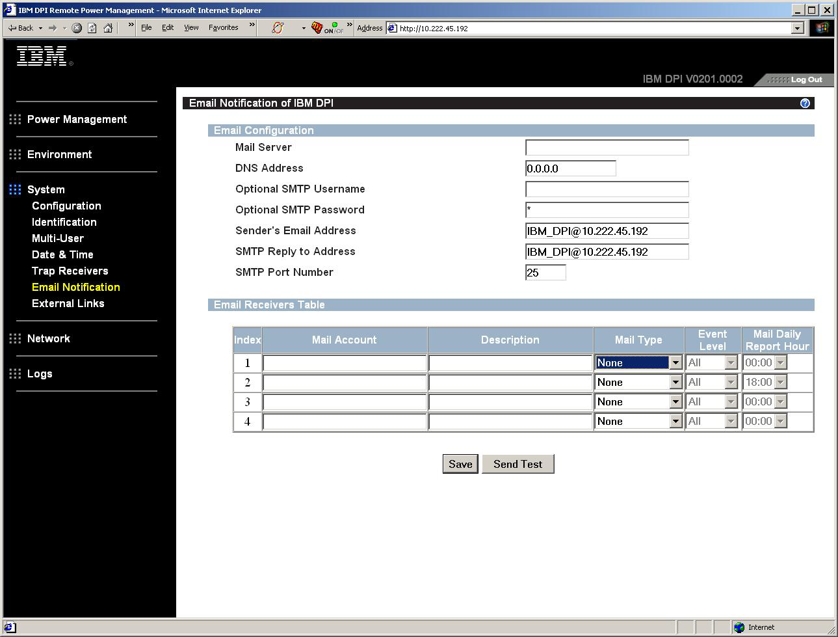This screenshot has width=838, height=637.
Task: Click the Send Test button
Action: click(517, 464)
